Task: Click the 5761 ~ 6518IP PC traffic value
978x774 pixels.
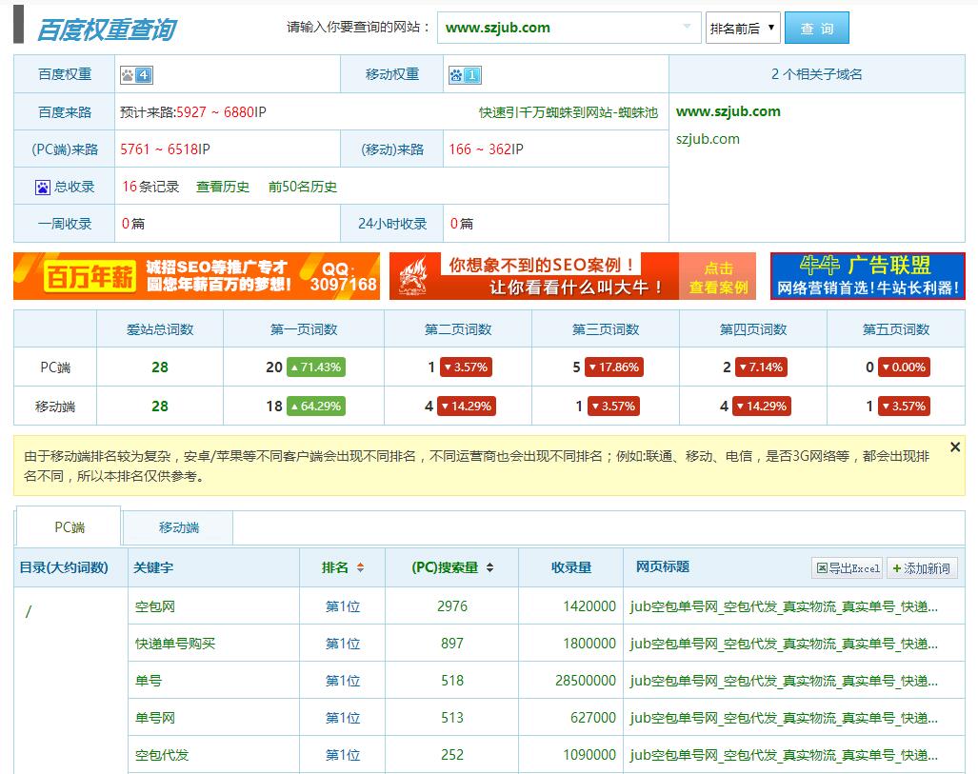Action: (x=165, y=149)
